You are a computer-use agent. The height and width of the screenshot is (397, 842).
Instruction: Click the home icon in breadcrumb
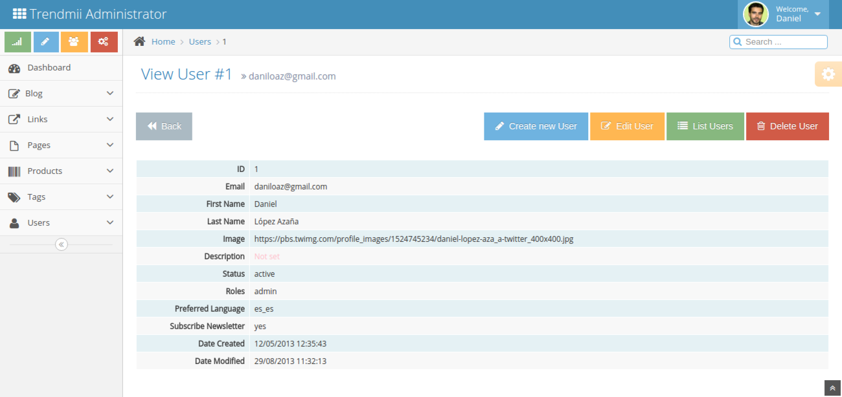coord(139,42)
